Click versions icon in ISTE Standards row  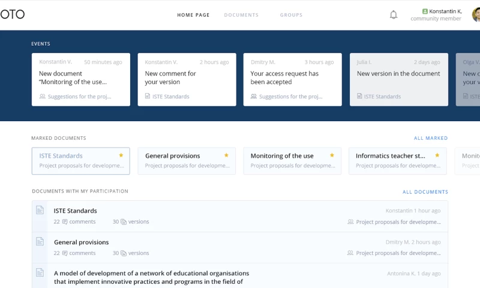[124, 221]
